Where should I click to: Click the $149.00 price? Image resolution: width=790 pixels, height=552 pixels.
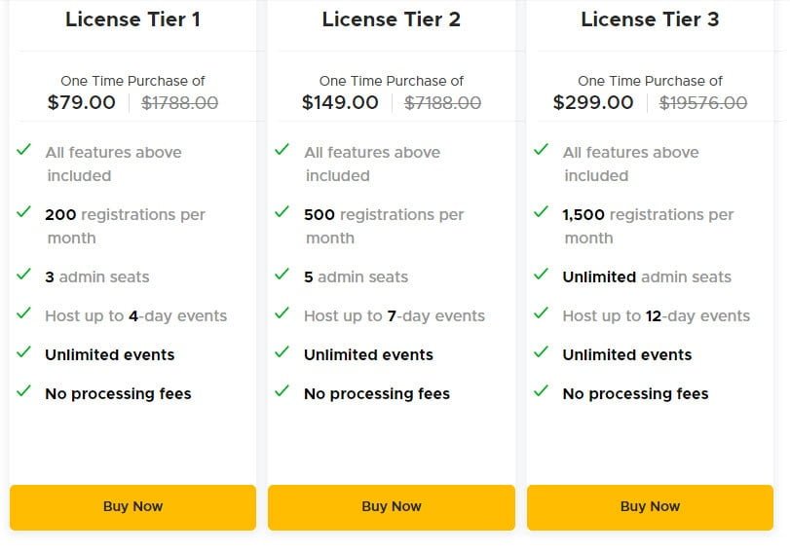[x=340, y=102]
